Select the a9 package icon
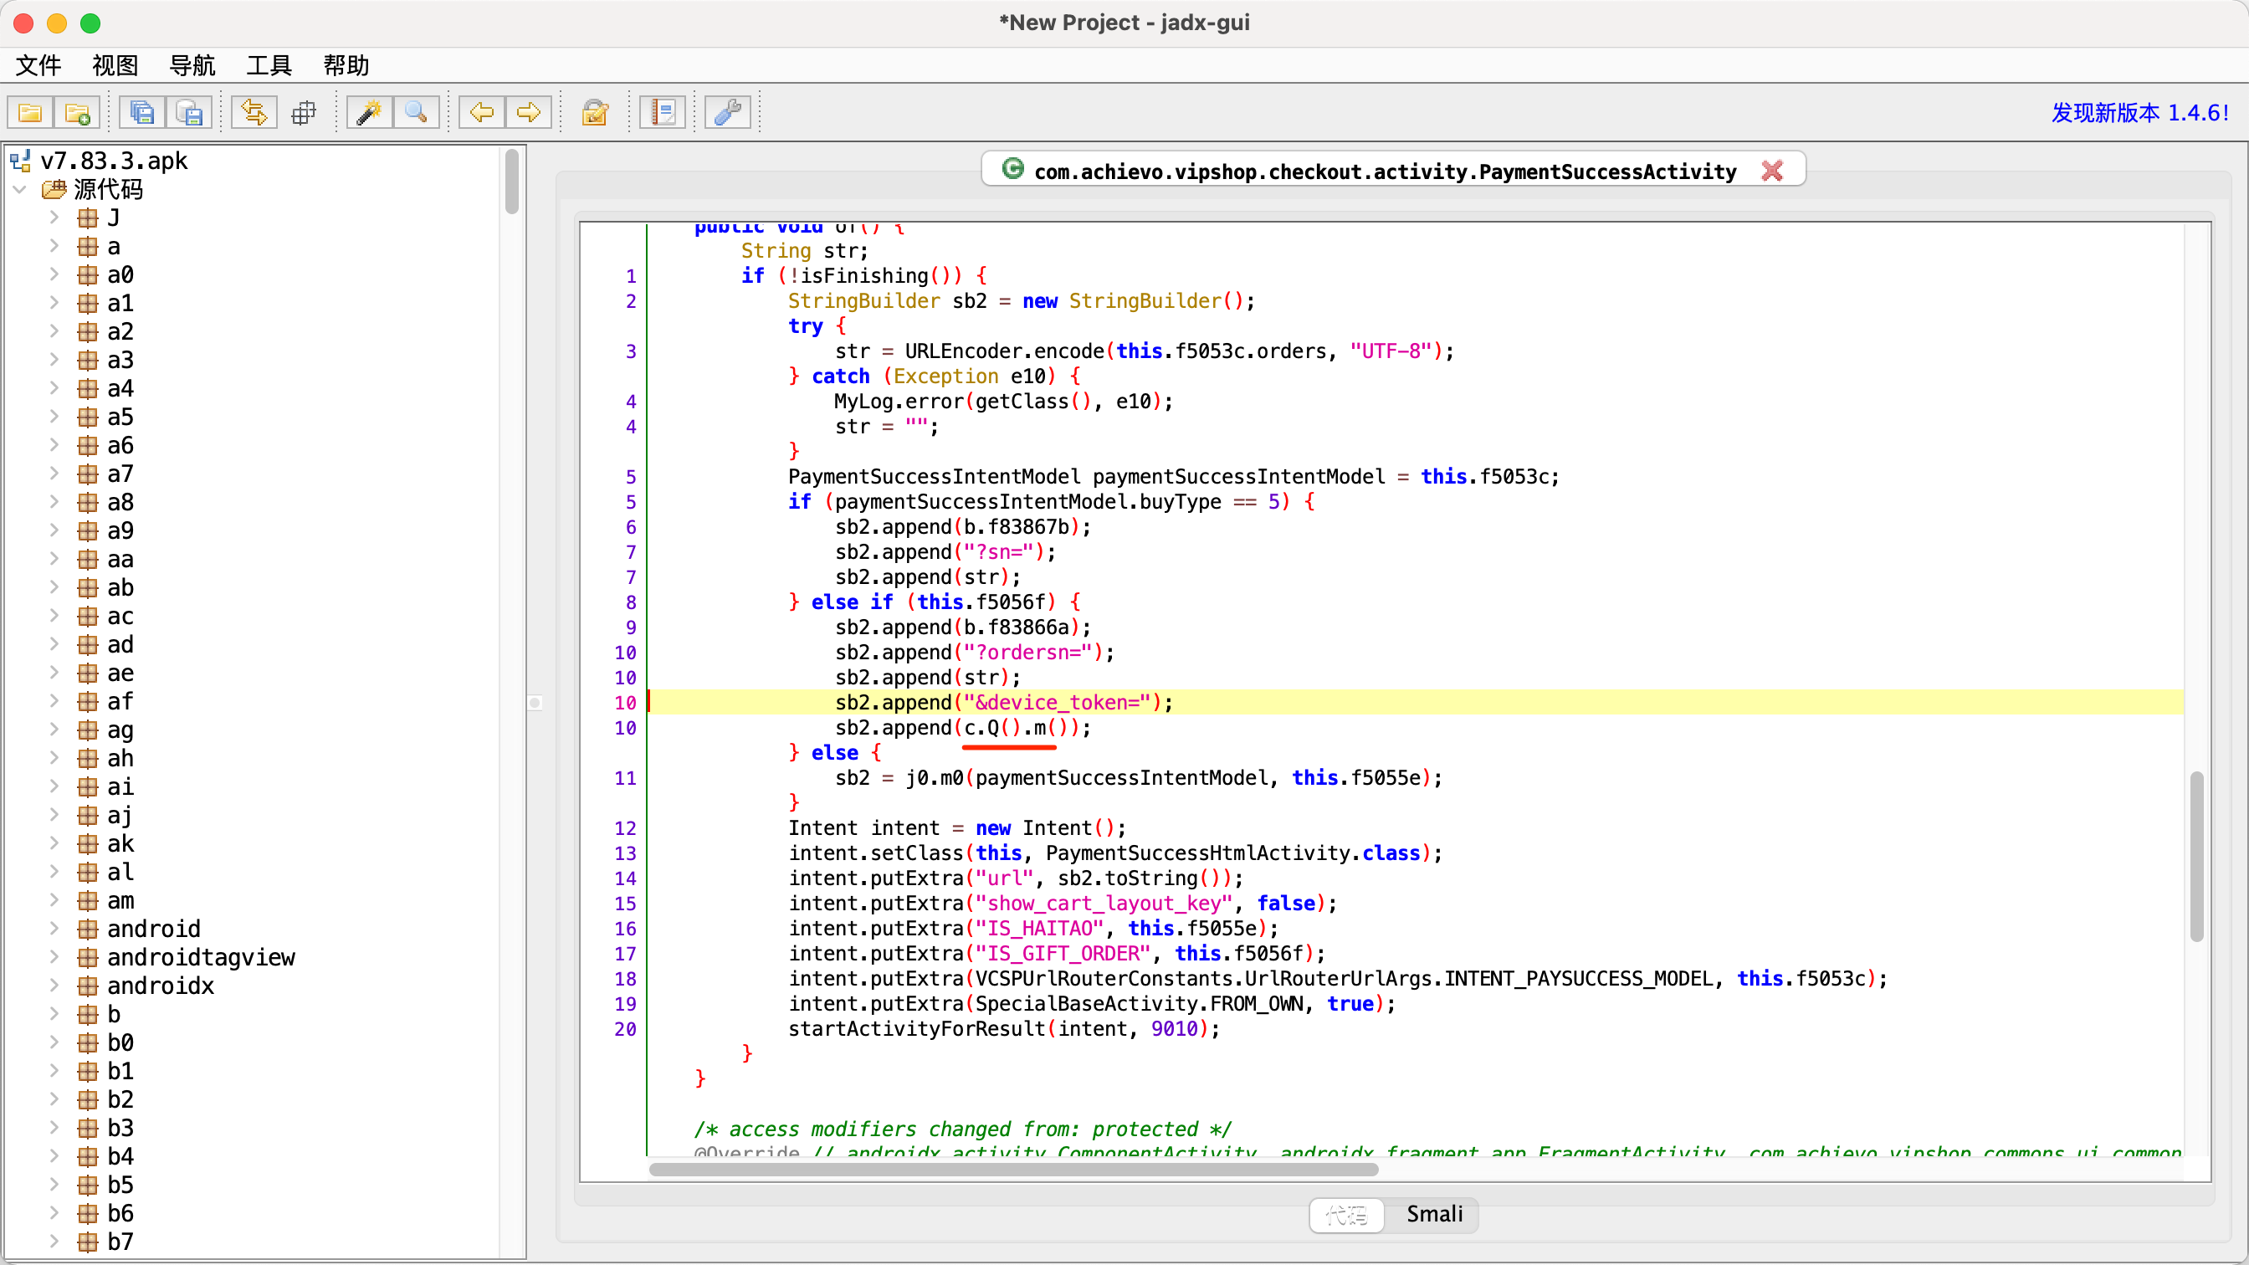The width and height of the screenshot is (2249, 1265). pos(87,530)
